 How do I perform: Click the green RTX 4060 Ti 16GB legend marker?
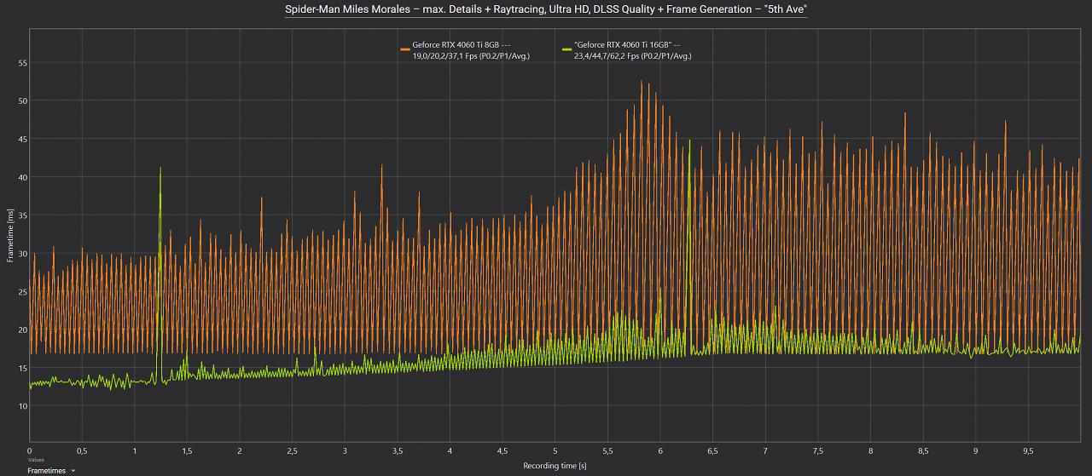[x=567, y=50]
